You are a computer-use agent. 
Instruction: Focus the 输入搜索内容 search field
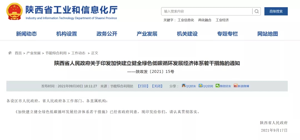[x=207, y=11]
